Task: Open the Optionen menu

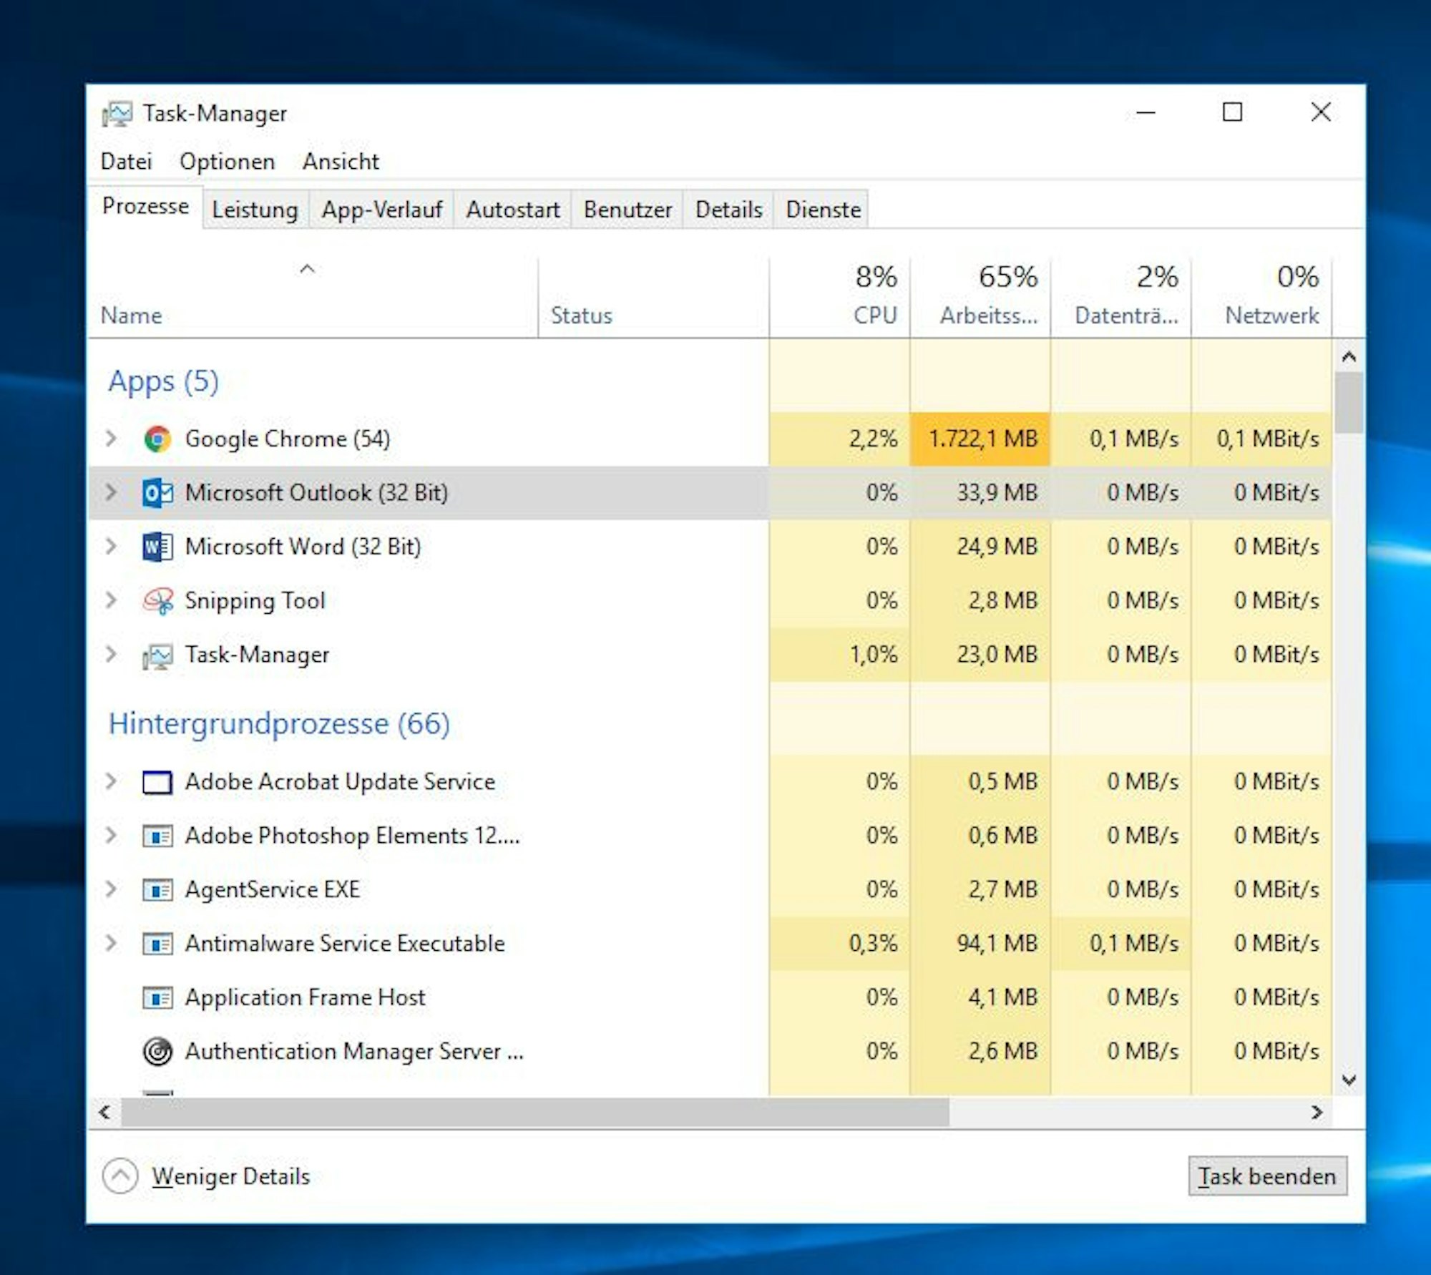Action: click(227, 162)
